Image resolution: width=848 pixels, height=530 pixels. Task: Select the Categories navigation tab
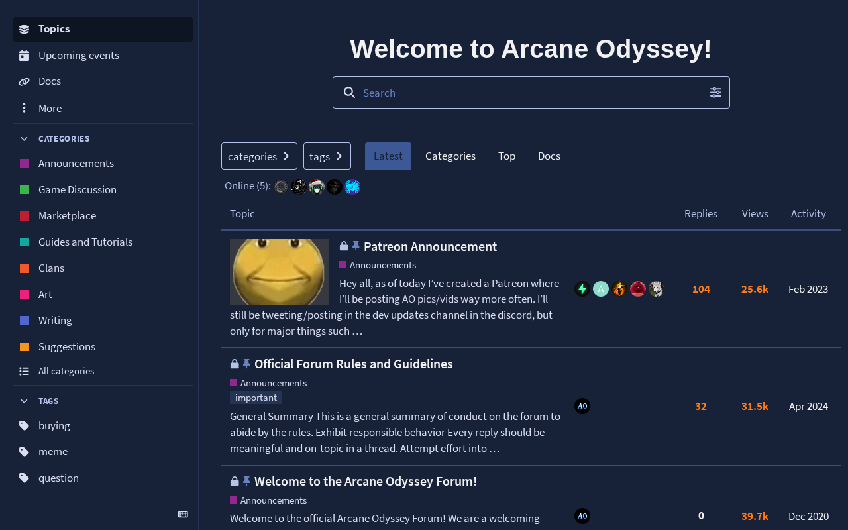(x=450, y=156)
